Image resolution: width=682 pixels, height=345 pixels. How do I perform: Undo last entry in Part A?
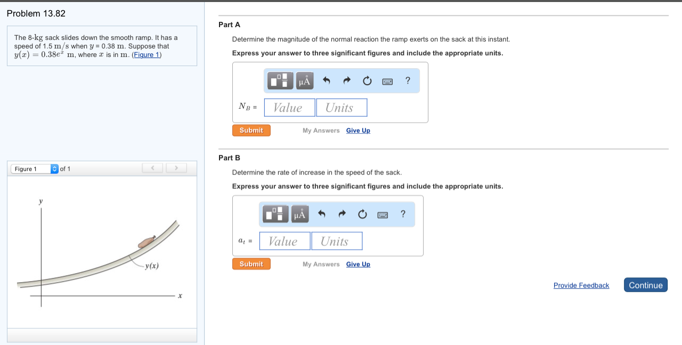click(x=327, y=81)
